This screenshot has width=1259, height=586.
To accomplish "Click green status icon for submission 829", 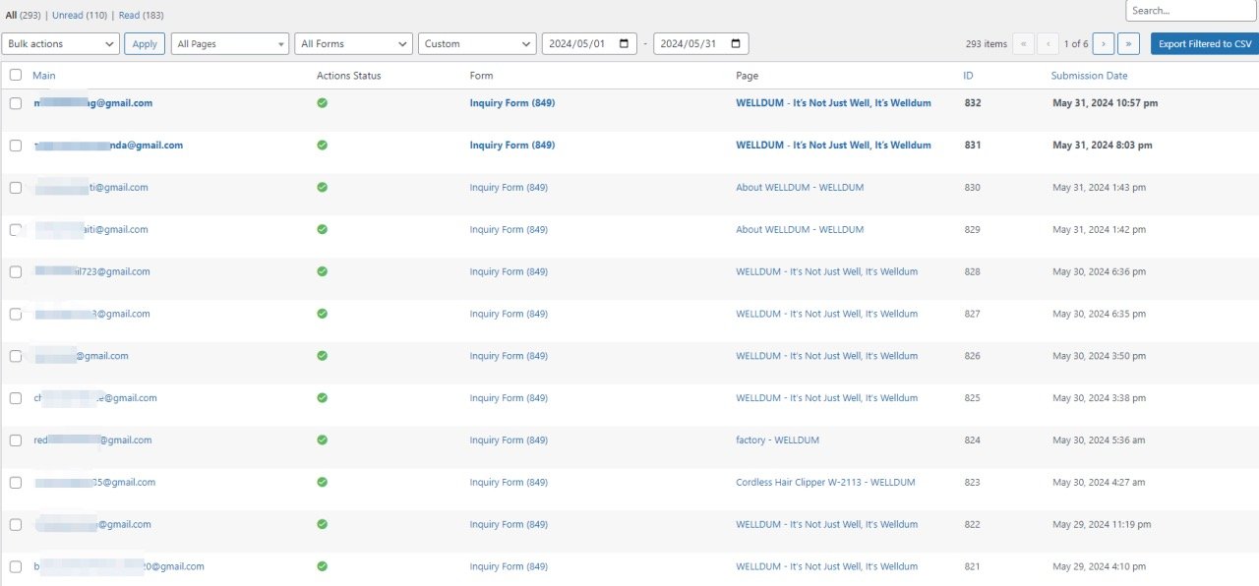I will tap(322, 229).
